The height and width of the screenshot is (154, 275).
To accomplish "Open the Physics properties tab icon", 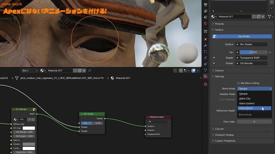I will [205, 58].
